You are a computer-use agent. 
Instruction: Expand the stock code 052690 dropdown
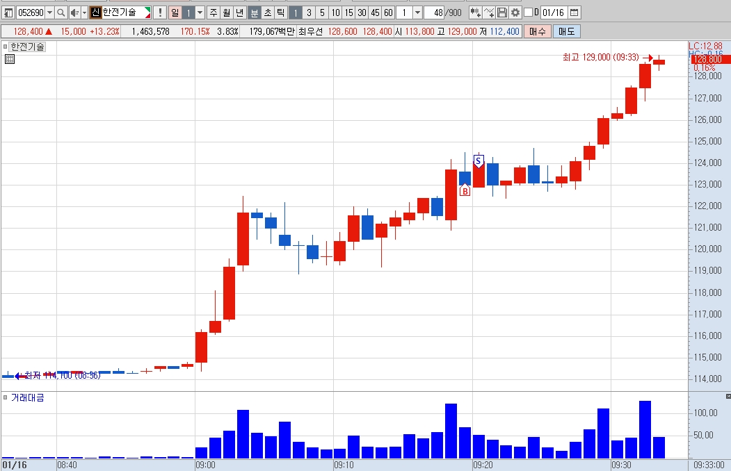(x=49, y=13)
